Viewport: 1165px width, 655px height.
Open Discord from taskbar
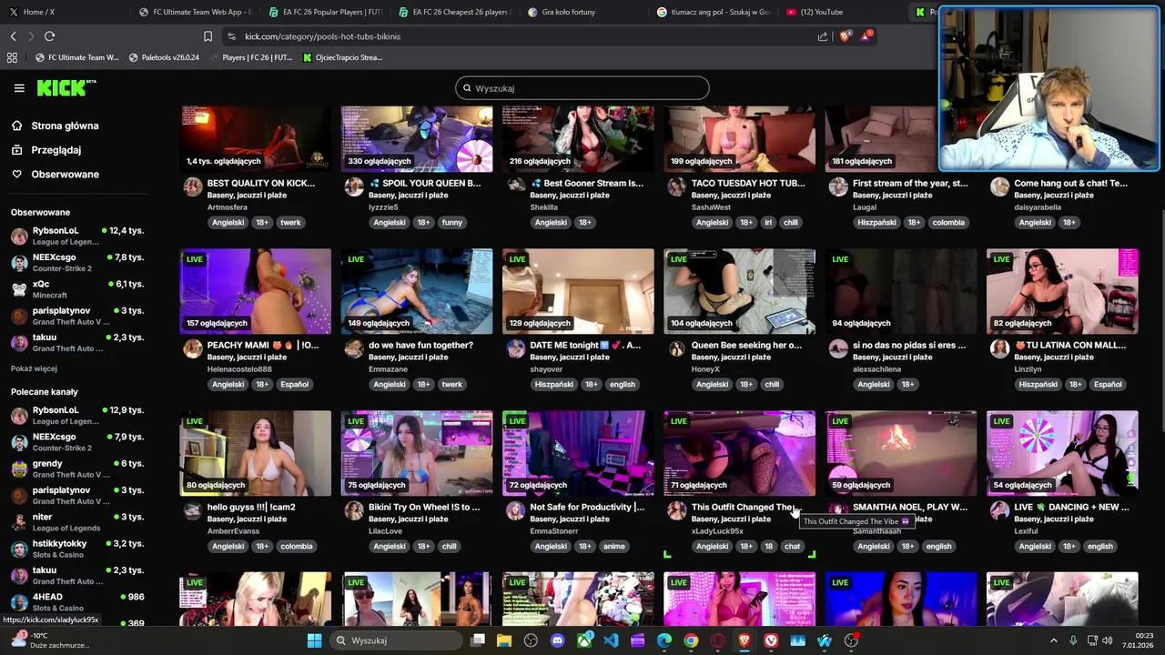click(x=557, y=640)
